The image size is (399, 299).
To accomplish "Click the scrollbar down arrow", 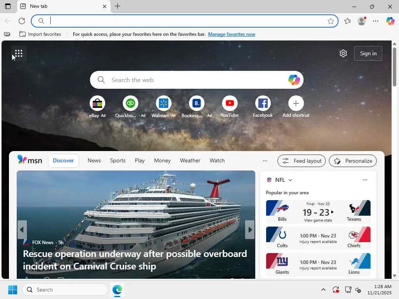I will coord(394,276).
